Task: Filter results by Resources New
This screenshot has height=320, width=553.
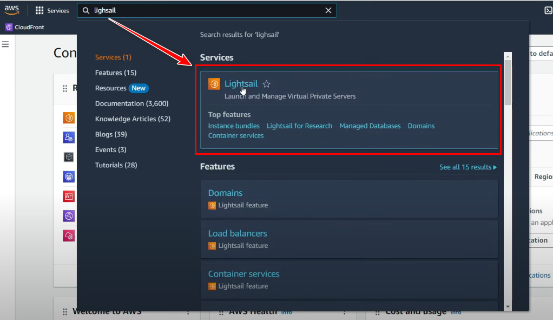Action: [122, 88]
